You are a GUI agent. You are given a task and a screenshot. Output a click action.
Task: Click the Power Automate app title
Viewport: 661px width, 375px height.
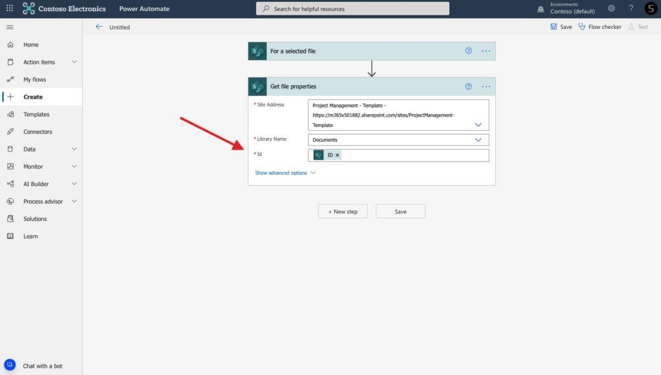click(144, 9)
